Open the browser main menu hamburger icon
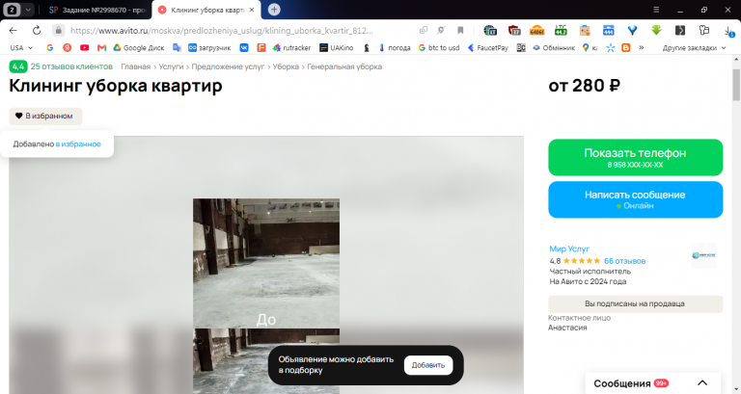Viewport: 741px width, 394px height. click(x=656, y=10)
